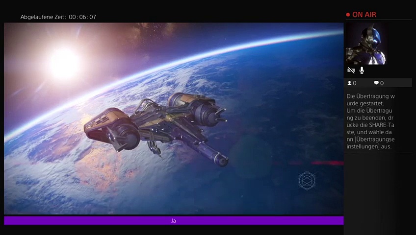Mute the microphone icon
416x235 pixels.
[362, 70]
